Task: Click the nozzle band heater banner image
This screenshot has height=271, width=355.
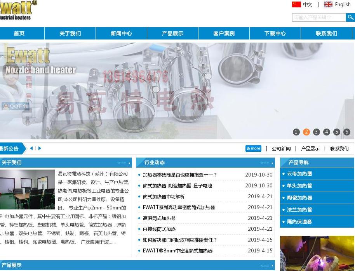Action: tap(177, 91)
